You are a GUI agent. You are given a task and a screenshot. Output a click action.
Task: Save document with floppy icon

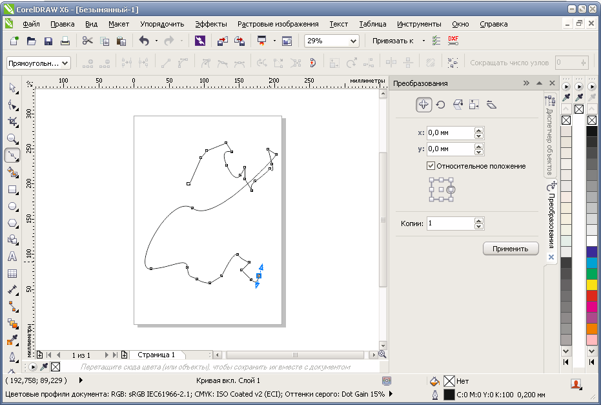coord(48,41)
